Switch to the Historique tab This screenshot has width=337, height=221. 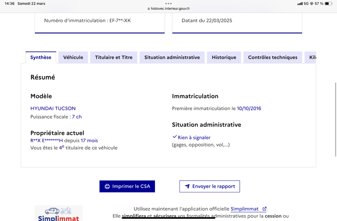[x=224, y=57]
